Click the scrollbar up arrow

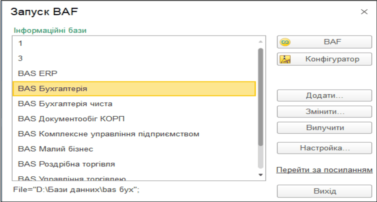(260, 42)
